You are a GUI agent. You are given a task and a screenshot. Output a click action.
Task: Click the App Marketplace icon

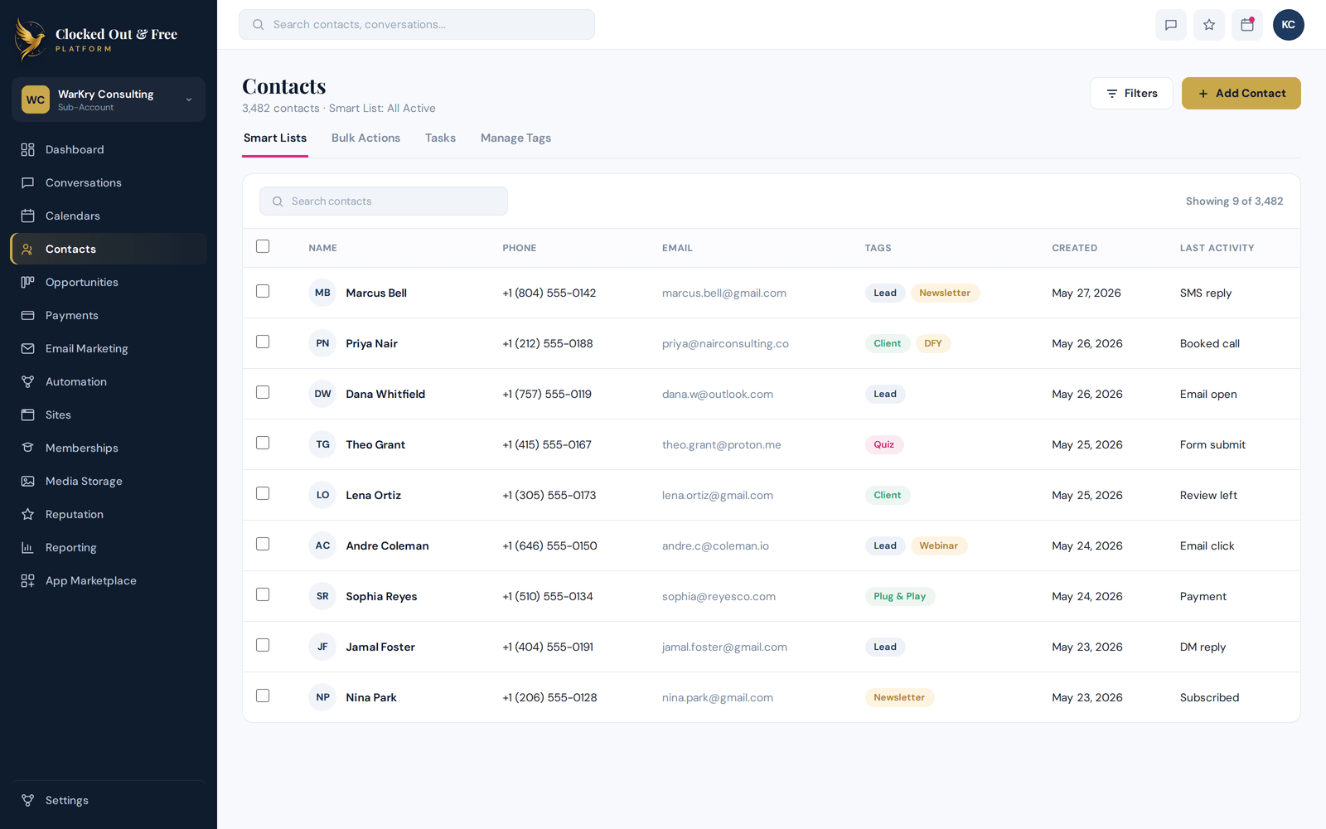(x=27, y=580)
